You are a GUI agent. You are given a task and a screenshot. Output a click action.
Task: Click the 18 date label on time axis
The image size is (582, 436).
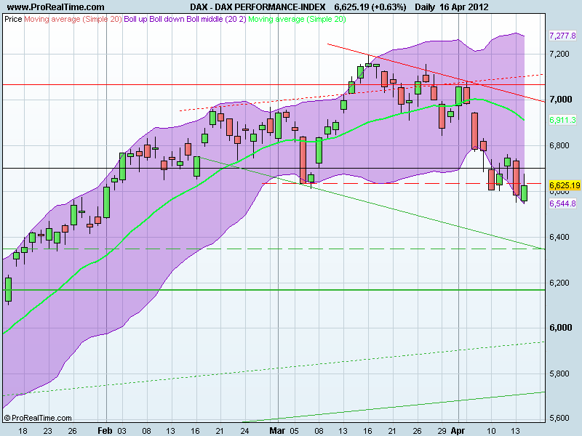(x=23, y=431)
